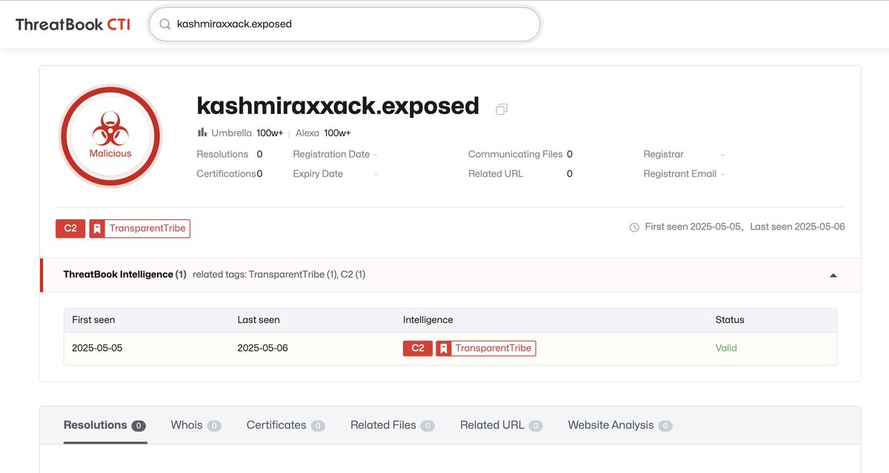This screenshot has height=473, width=889.
Task: Expand the Whois section tab
Action: (x=187, y=425)
